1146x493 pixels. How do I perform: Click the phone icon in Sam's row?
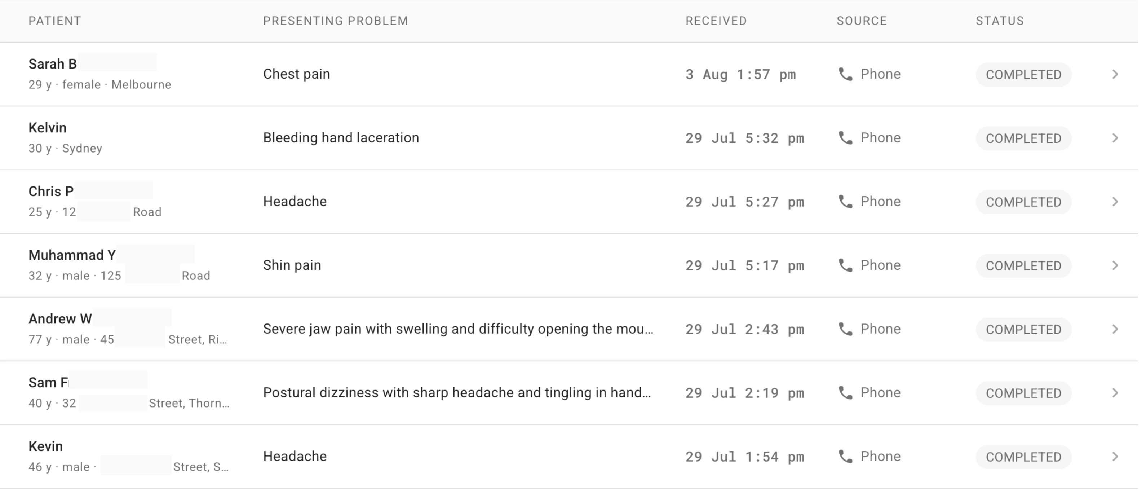coord(845,392)
